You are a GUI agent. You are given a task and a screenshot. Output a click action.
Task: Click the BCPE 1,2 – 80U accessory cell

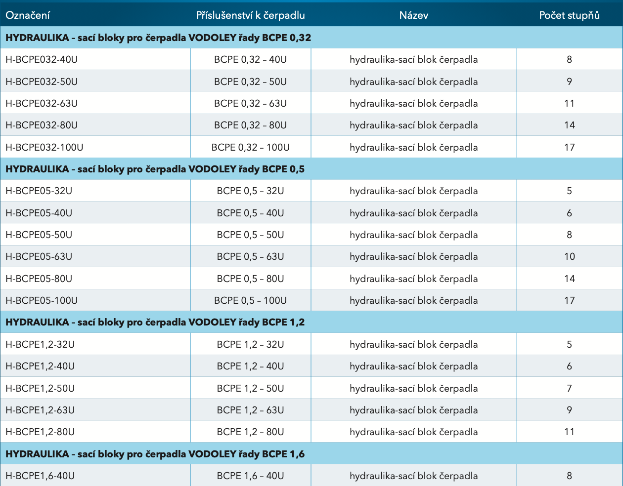[251, 432]
